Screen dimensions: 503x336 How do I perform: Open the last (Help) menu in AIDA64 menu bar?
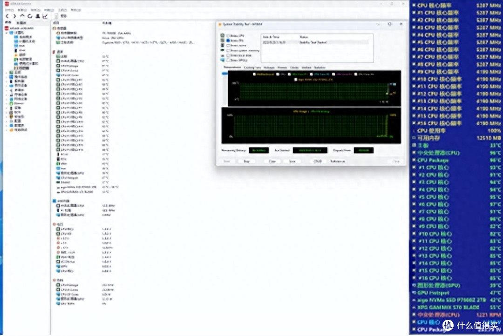coord(76,10)
